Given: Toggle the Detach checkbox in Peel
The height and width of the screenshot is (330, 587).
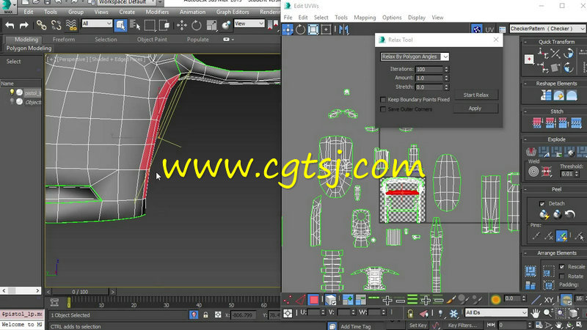Looking at the screenshot, I should (x=542, y=204).
